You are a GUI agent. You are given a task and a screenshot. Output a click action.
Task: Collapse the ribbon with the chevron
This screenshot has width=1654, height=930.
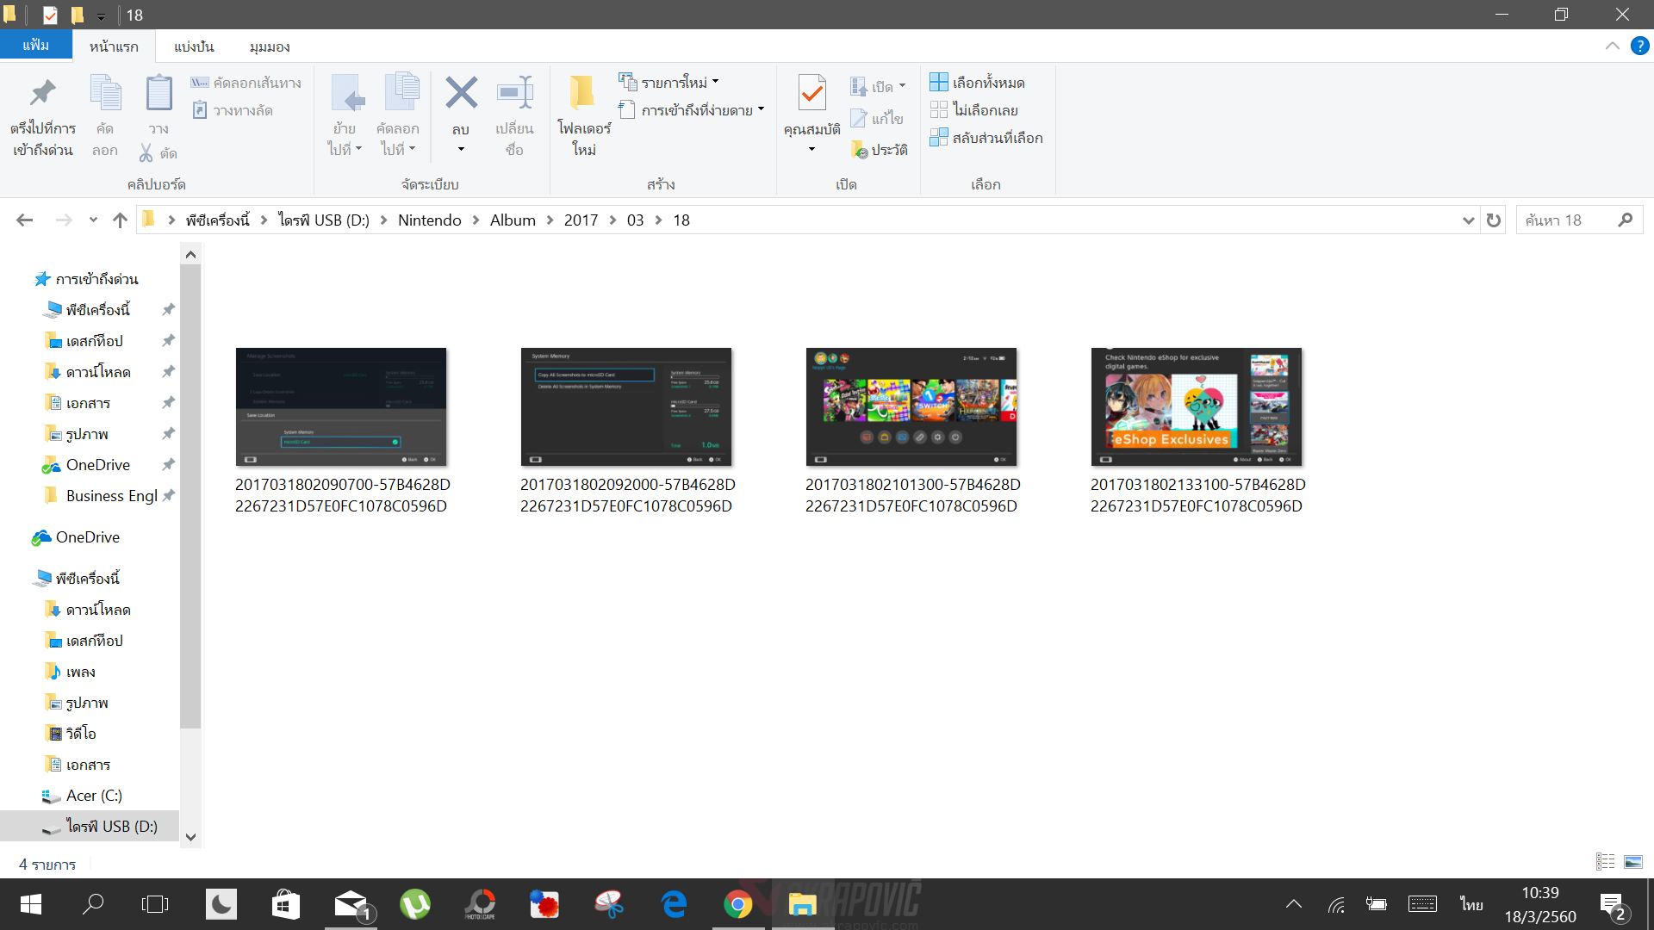tap(1612, 46)
